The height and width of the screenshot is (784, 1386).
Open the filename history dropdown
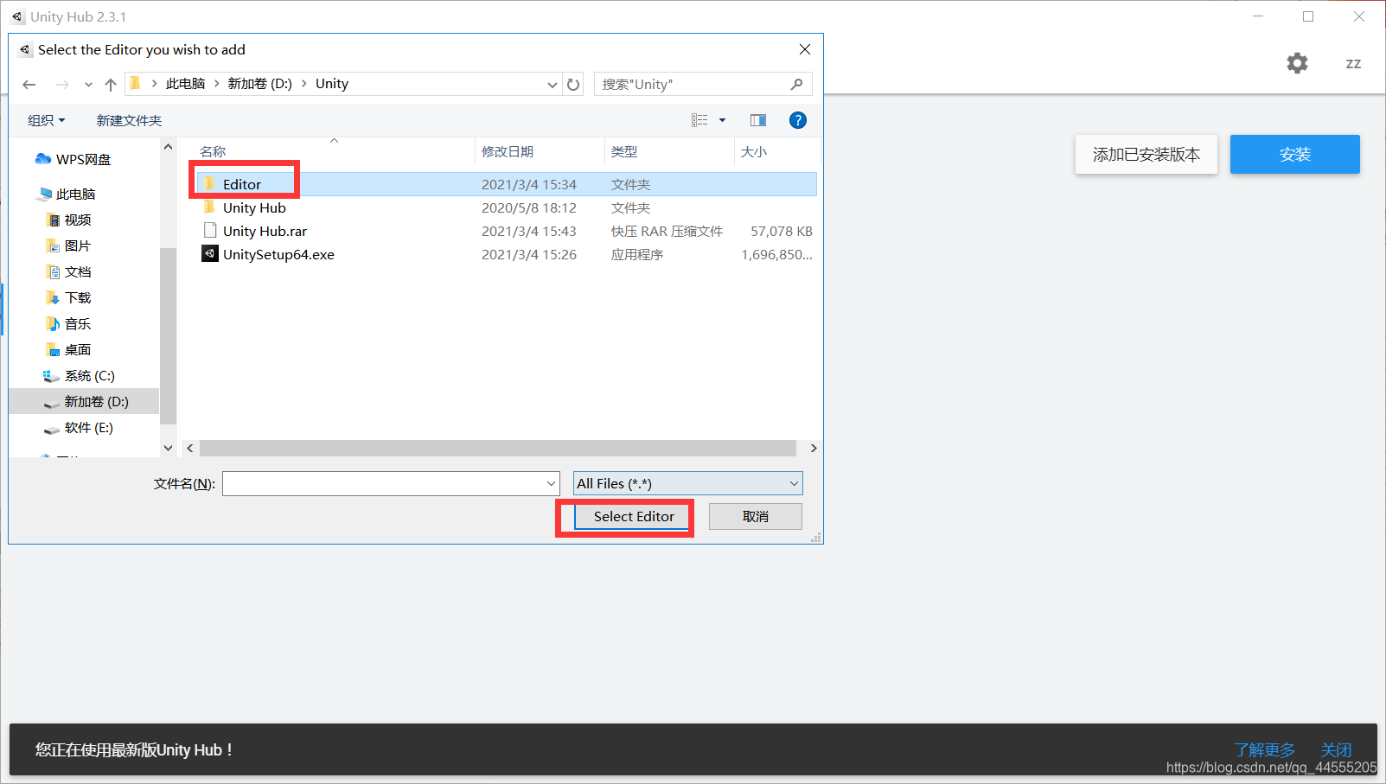pos(552,483)
